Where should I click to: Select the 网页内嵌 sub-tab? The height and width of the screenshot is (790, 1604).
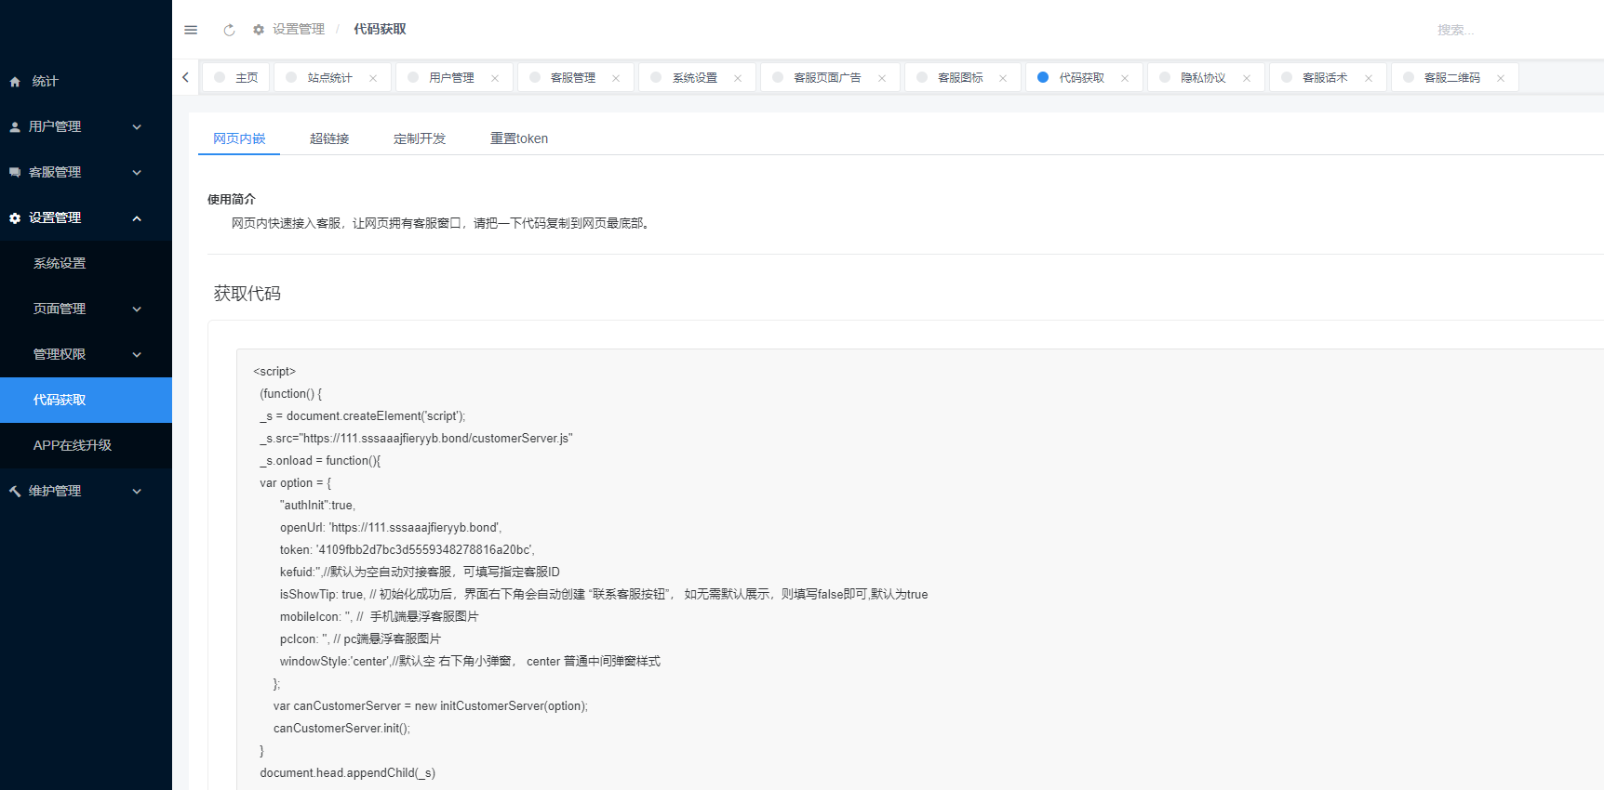pos(239,138)
